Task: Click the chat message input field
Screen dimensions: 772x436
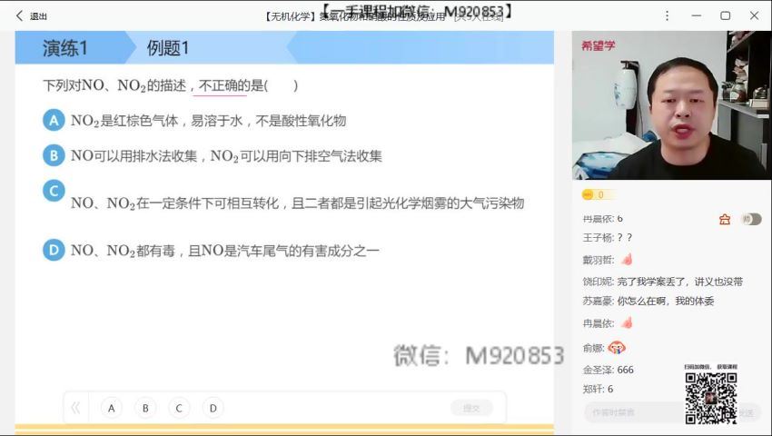Action: click(635, 412)
